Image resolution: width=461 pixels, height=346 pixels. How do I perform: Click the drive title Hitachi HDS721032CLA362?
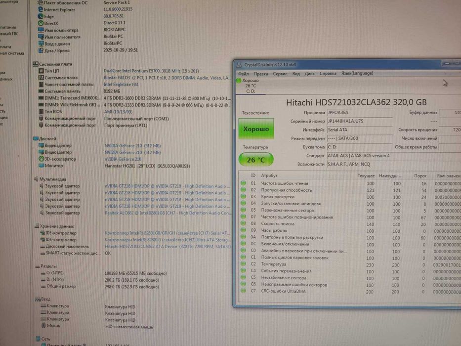tap(356, 102)
